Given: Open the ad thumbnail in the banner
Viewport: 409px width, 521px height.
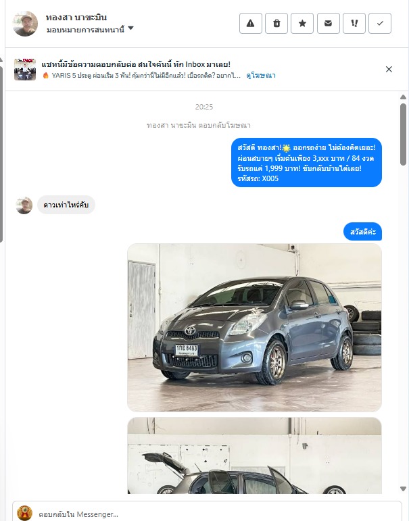Looking at the screenshot, I should point(25,70).
